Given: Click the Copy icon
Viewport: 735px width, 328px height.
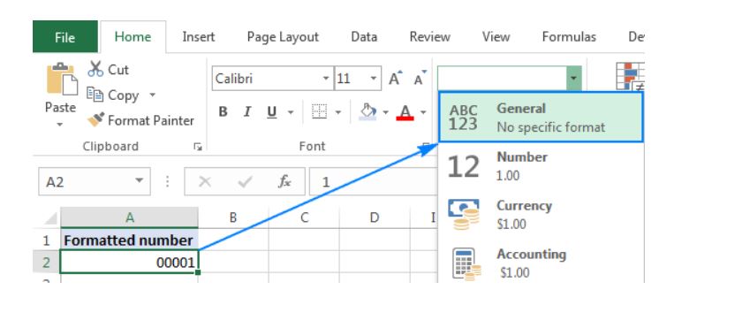Looking at the screenshot, I should 95,95.
